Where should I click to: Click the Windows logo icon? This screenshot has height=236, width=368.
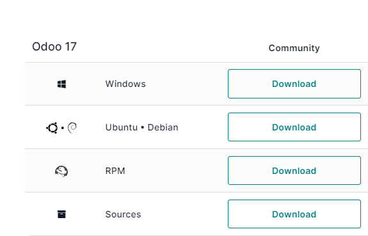coord(61,84)
